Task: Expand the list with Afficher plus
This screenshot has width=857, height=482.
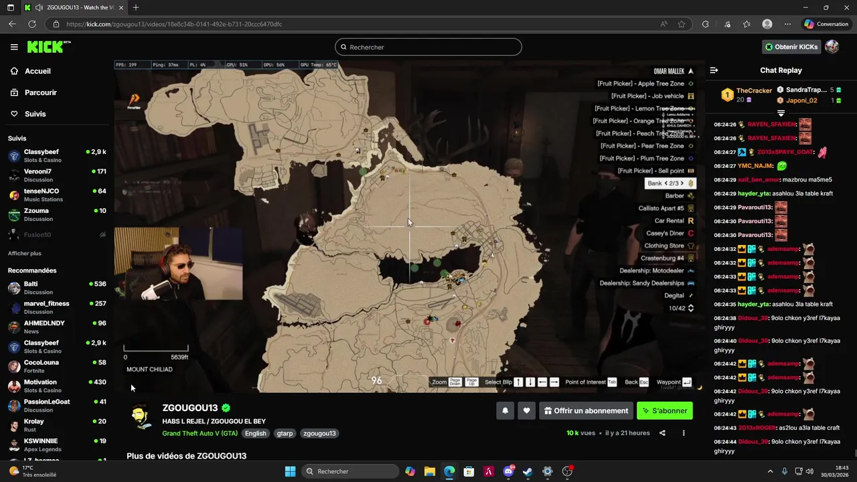Action: coord(25,253)
